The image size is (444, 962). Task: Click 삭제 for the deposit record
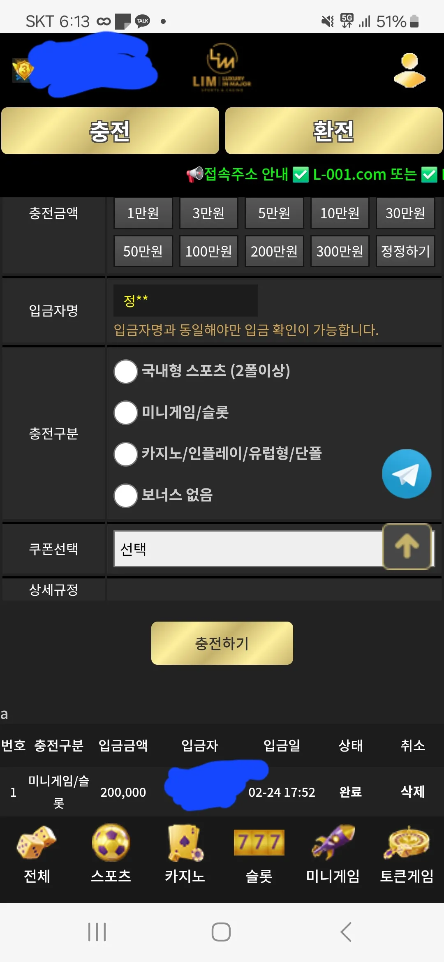[413, 791]
